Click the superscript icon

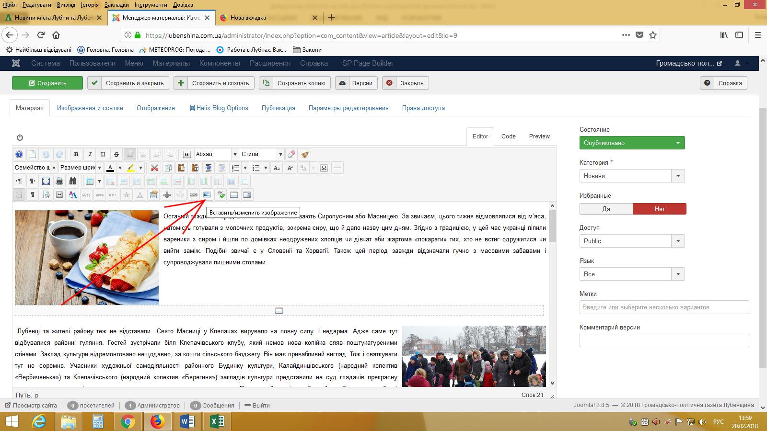point(290,168)
